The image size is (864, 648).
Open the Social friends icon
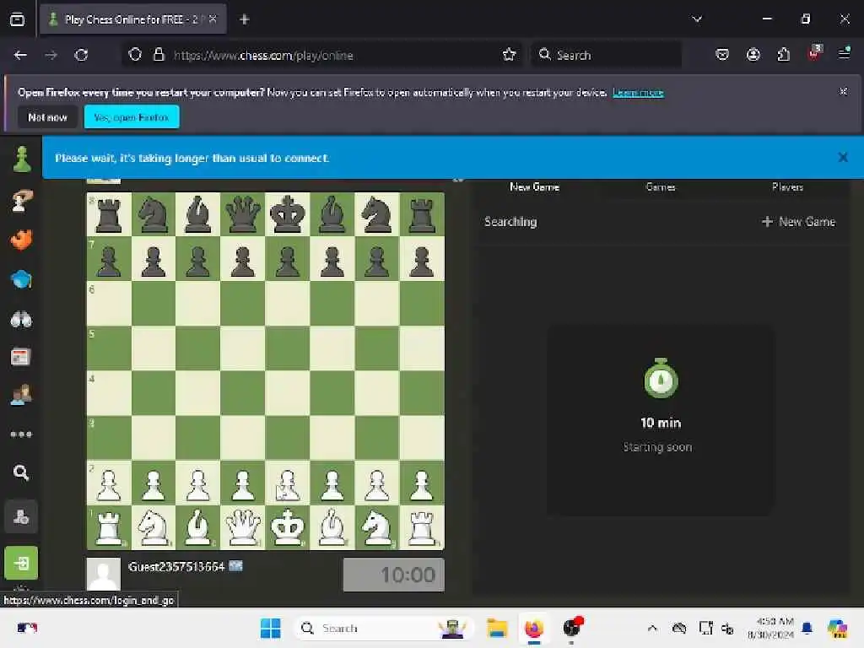21,395
